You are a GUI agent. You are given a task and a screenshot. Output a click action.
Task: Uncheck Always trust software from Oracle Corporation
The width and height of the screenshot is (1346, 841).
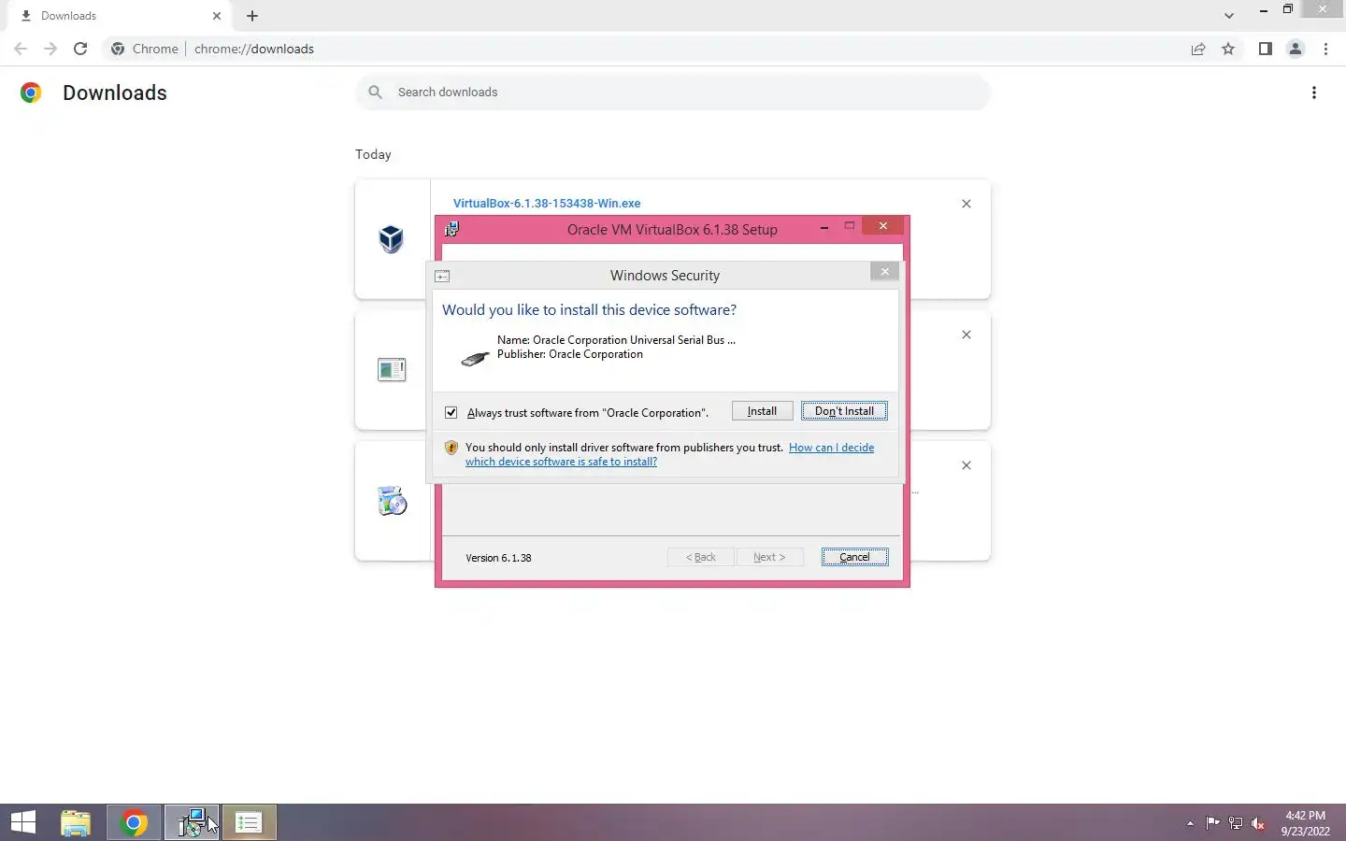tap(451, 412)
